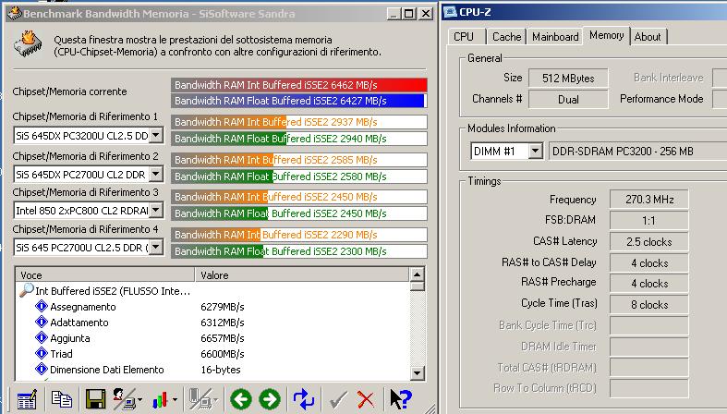Click the grayed tools settings icon
The width and height of the screenshot is (727, 414).
tap(200, 399)
